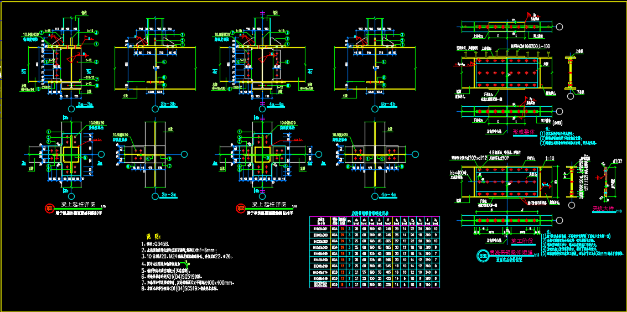The width and height of the screenshot is (627, 312).
Task: Click the grid bubble left of 4b-4b label
Action: 374,108
